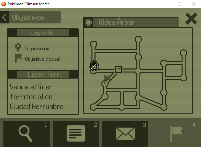The image size is (201, 147).
Task: Click the Leyenda panel header
Action: [x=42, y=33]
